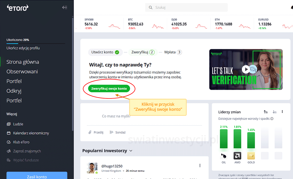Image resolution: width=293 pixels, height=179 pixels.
Task: Sort Liderzy zmian by top gainers
Action: pyautogui.click(x=266, y=112)
